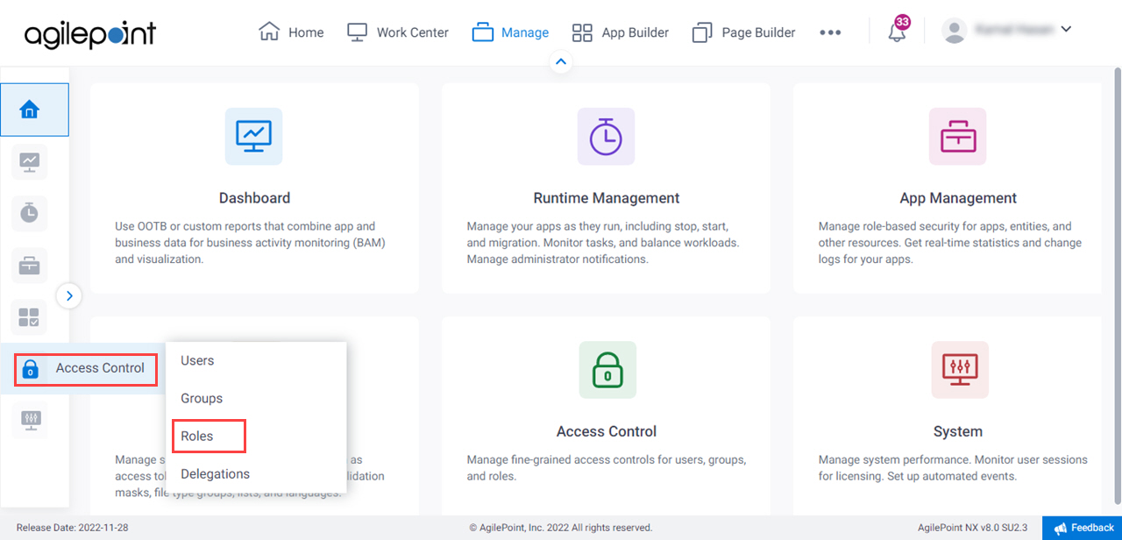1122x540 pixels.
Task: Click the sidebar home icon
Action: pyautogui.click(x=30, y=110)
